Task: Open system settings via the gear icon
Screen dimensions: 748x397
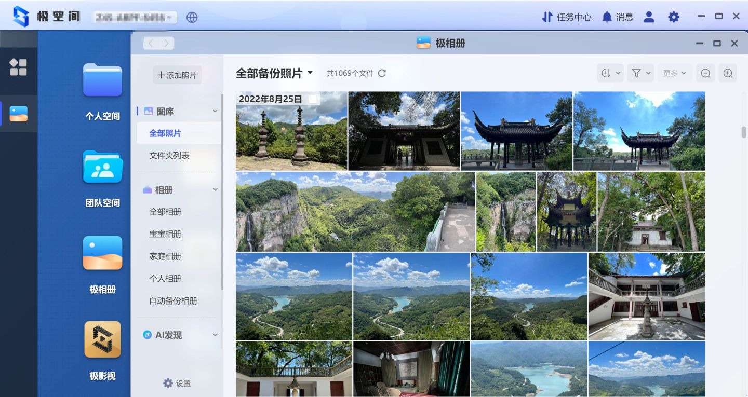Action: [x=674, y=17]
